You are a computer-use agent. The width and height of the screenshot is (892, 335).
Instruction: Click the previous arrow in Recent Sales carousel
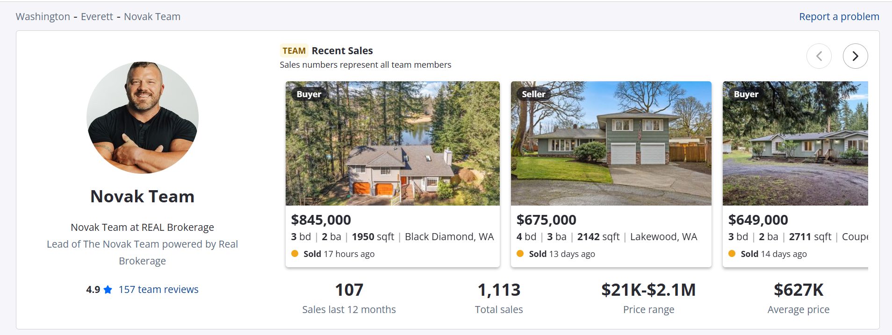coord(819,56)
